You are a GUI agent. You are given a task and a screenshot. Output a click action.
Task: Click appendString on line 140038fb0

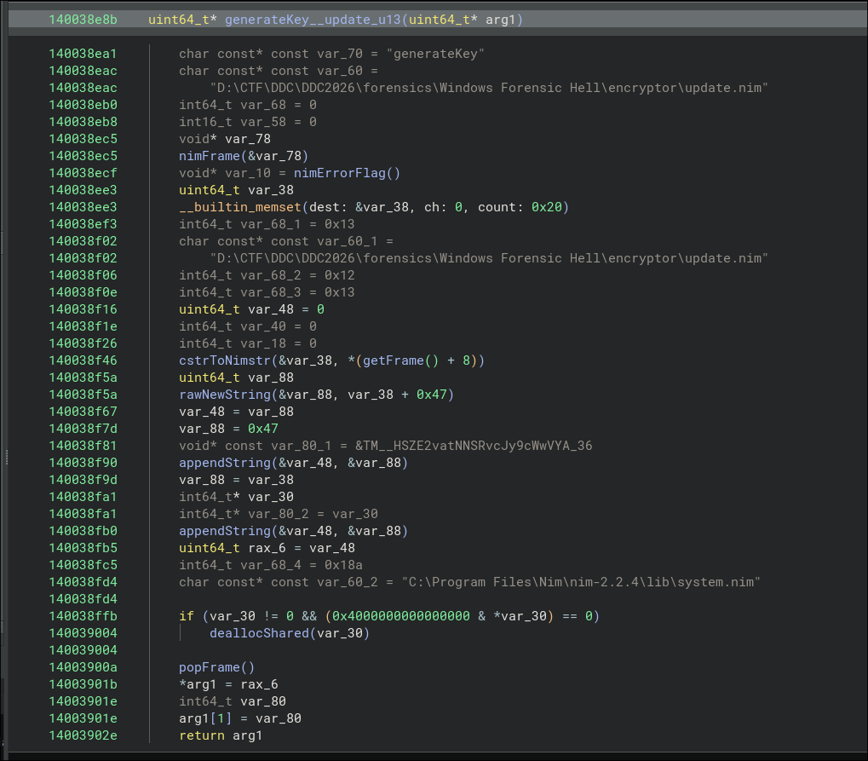coord(225,531)
